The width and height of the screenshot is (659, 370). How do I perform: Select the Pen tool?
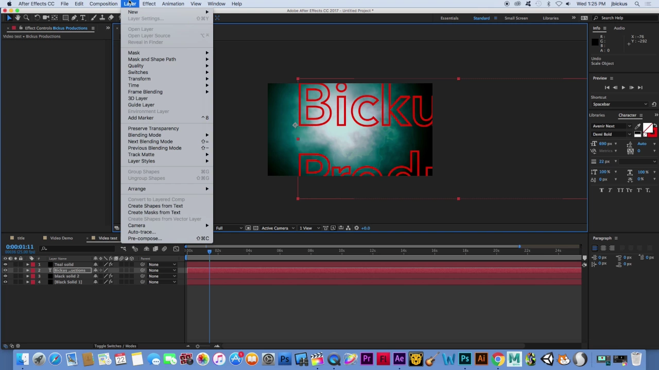[x=74, y=18]
